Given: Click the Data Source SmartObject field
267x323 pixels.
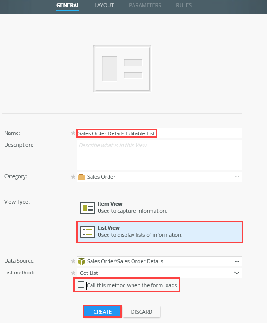Looking at the screenshot, I should coord(159,261).
